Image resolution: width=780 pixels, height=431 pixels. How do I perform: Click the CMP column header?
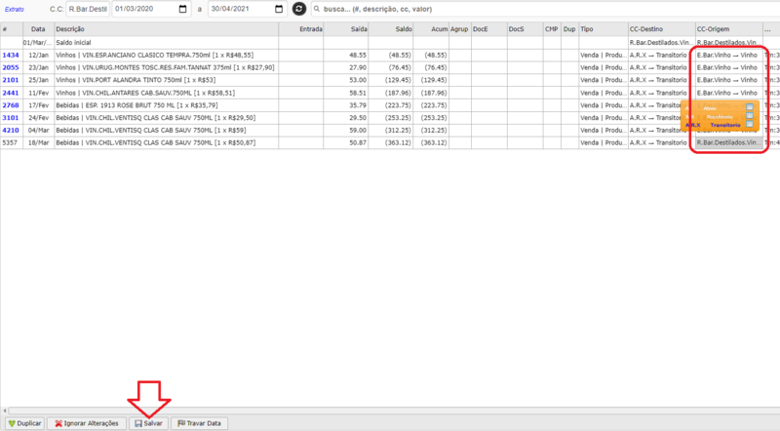pyautogui.click(x=552, y=29)
